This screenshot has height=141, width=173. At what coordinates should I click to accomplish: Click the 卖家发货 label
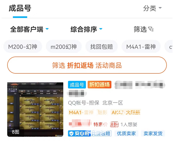153,133
